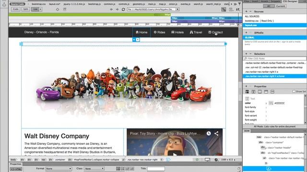Toggle Inspect mode crosshair icon
This screenshot has height=172, width=307.
[58, 10]
